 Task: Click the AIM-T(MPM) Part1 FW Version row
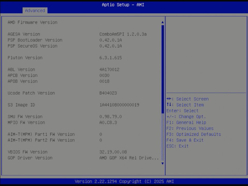coord(41,134)
